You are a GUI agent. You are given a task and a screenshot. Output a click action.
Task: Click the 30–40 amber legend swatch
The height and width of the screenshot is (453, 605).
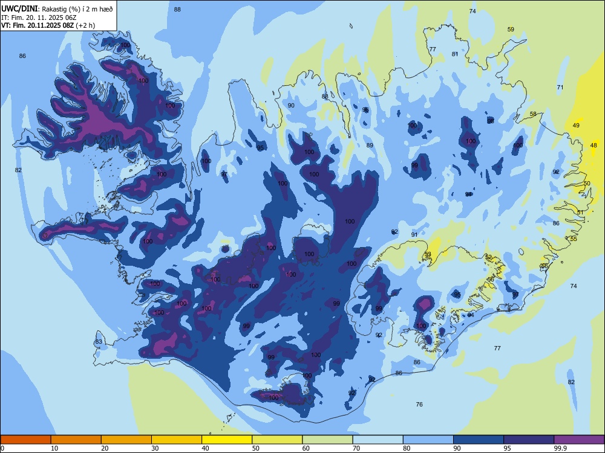(x=177, y=440)
